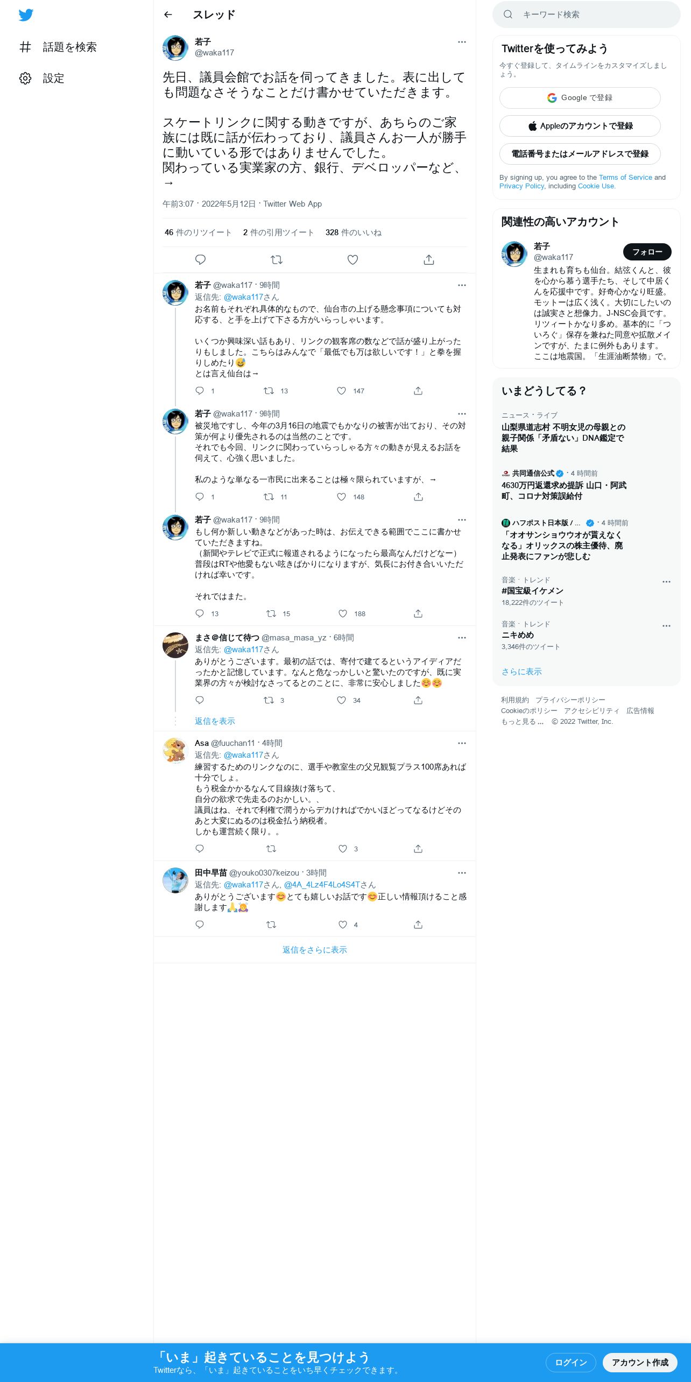Focus the キーワード検索 search field
Image resolution: width=691 pixels, height=1382 pixels.
tap(587, 15)
